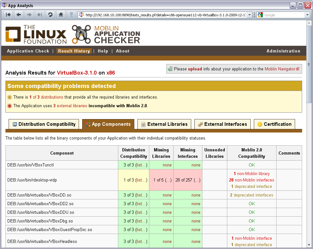The width and height of the screenshot is (313, 249).
Task: Click the vertical scrollbar down arrow
Action: click(309, 245)
